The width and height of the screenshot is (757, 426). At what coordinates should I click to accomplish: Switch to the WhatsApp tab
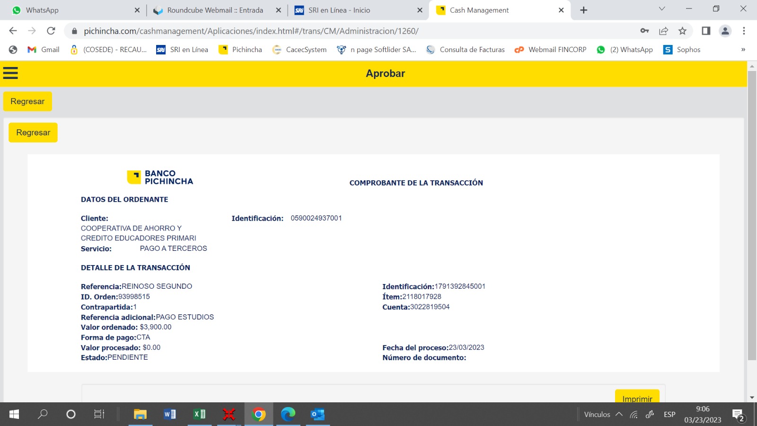click(x=71, y=10)
